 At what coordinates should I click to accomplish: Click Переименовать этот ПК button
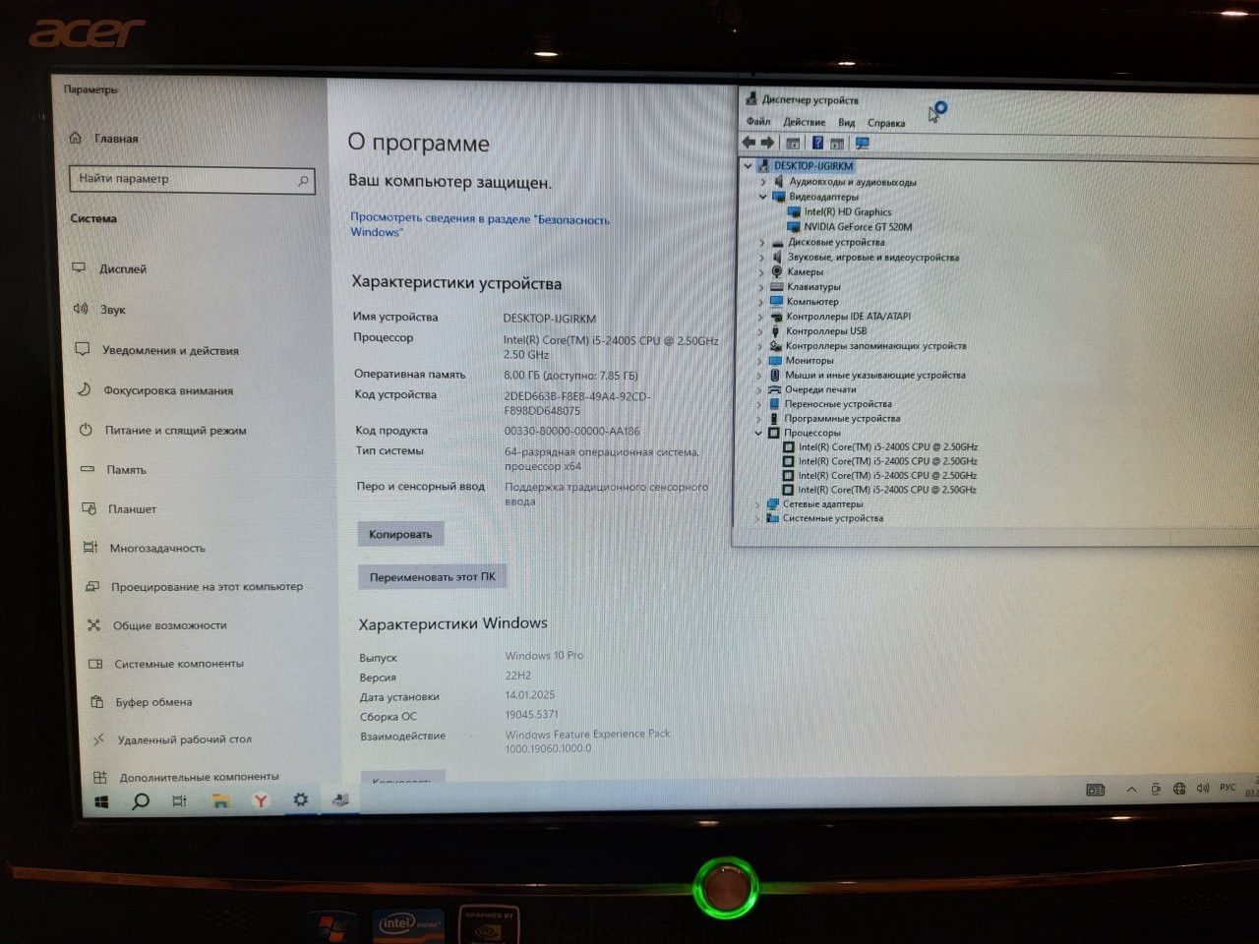(432, 577)
